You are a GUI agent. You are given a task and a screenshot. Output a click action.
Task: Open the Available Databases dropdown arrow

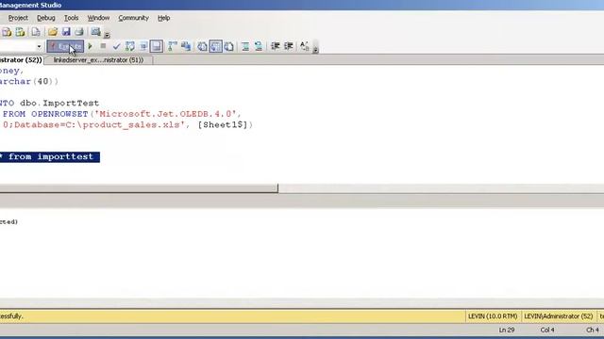click(x=39, y=46)
